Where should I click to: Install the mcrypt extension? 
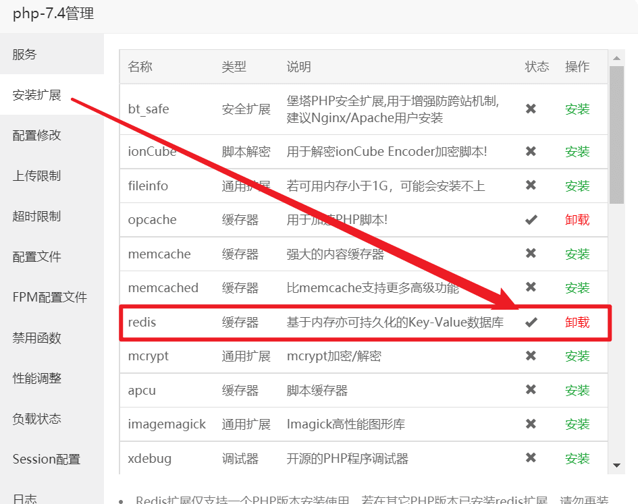(x=577, y=356)
